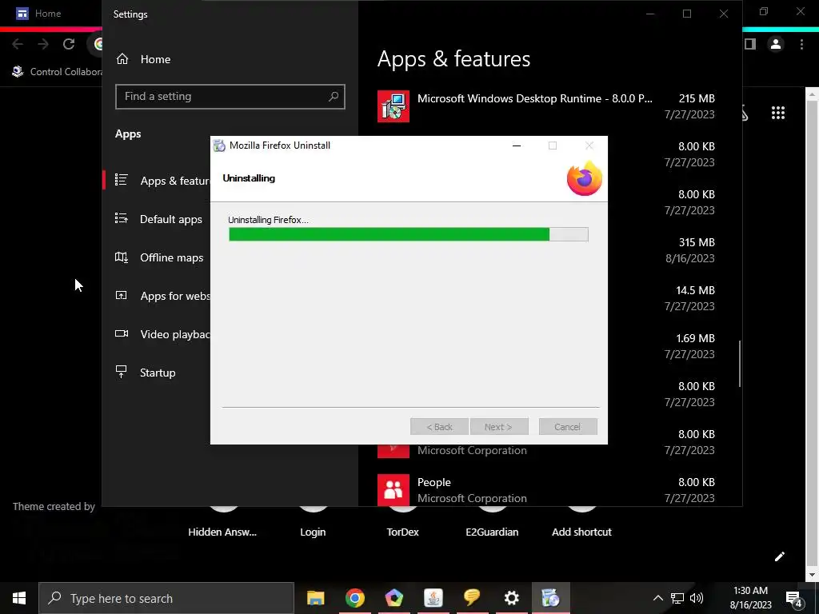Viewport: 819px width, 614px height.
Task: Click the network tray icon
Action: (x=677, y=598)
